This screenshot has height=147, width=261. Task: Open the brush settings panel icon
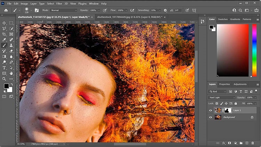click(37, 10)
